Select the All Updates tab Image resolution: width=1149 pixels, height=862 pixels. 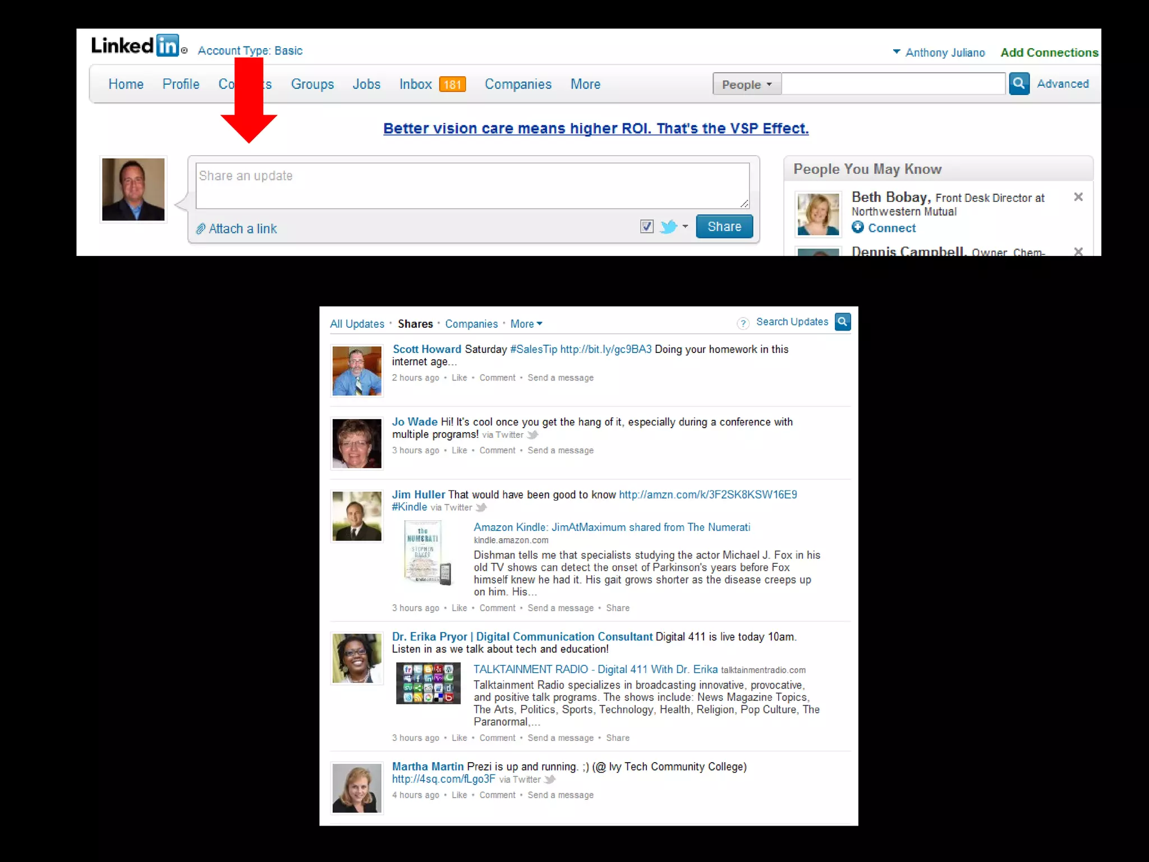tap(357, 324)
